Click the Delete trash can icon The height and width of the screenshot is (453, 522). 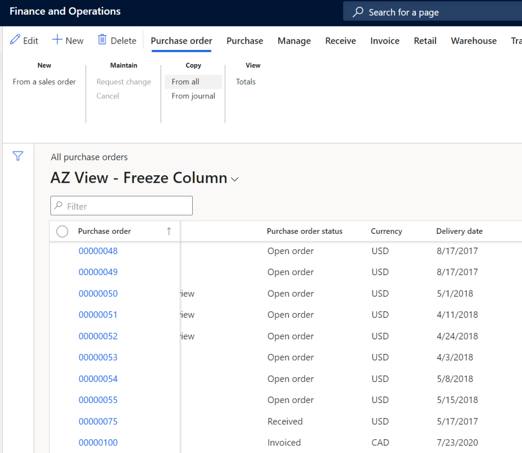tap(102, 40)
